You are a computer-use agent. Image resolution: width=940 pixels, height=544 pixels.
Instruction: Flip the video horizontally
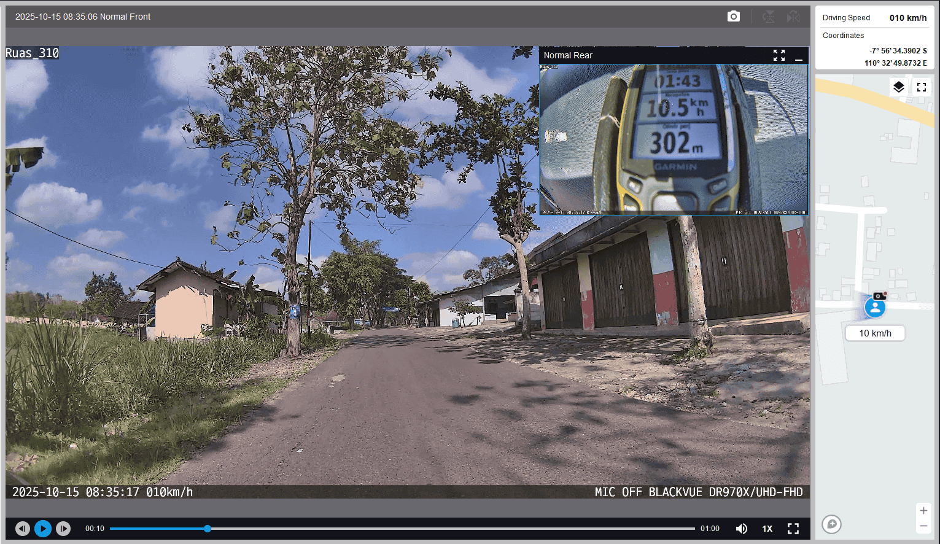click(x=793, y=17)
